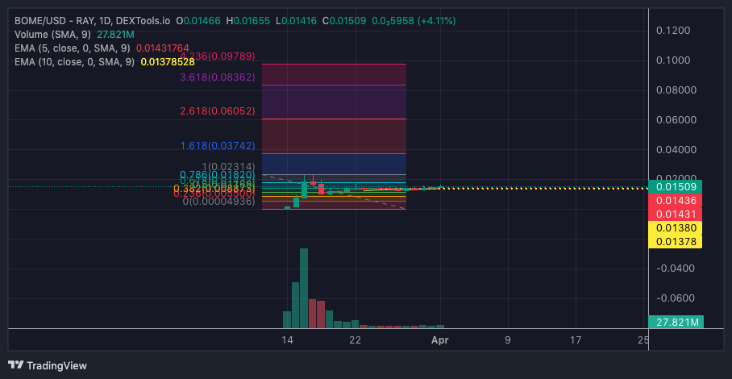Click the yellow 0.01380 price tag
This screenshot has width=732, height=379.
676,228
